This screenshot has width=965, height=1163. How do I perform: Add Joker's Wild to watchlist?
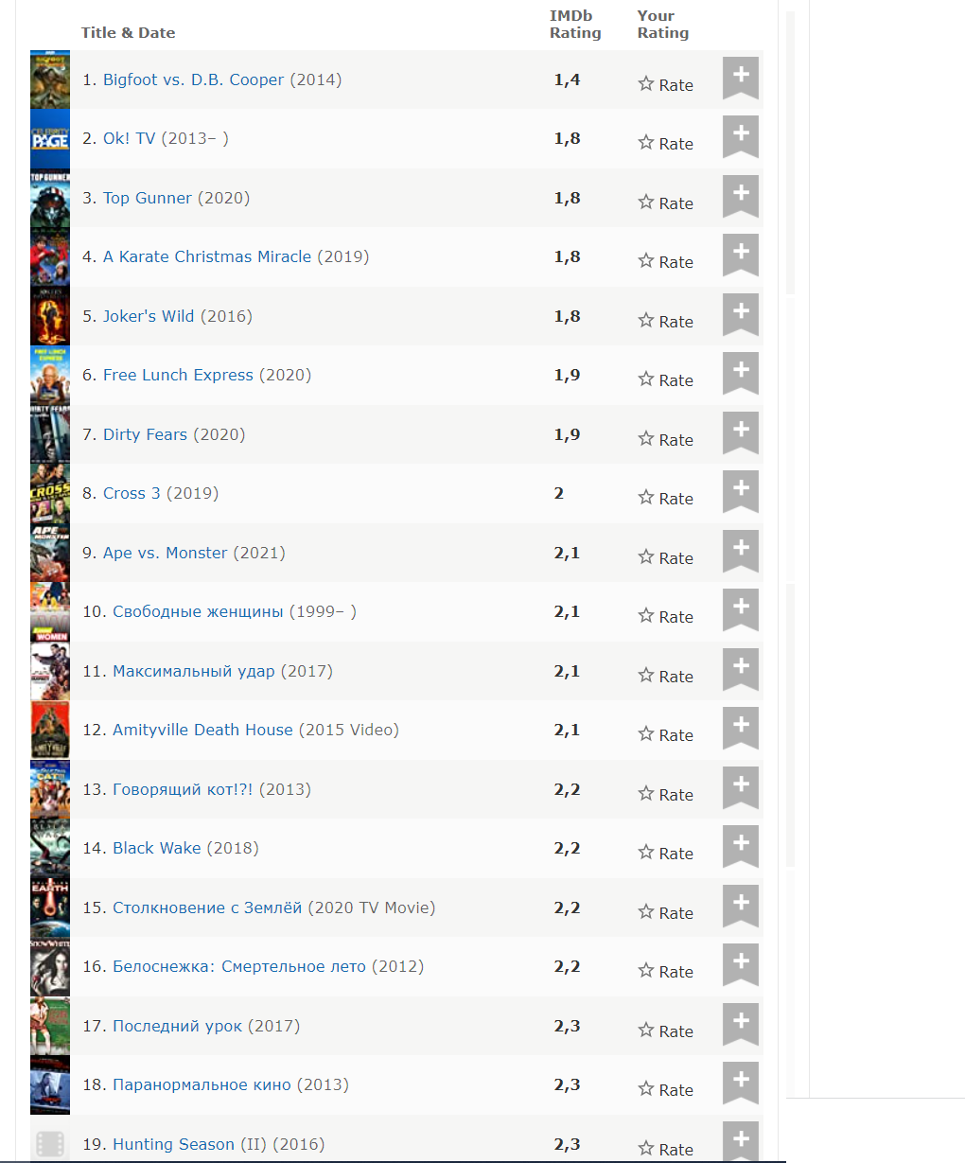click(x=741, y=313)
